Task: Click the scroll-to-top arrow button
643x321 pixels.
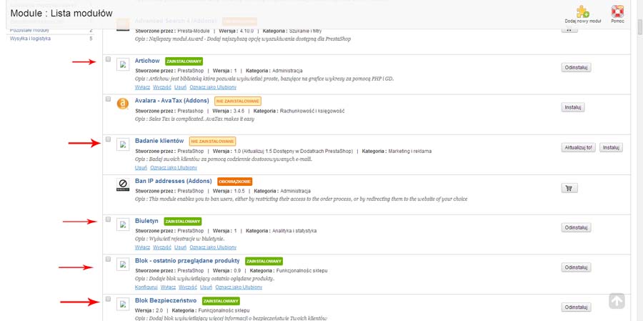Action: pyautogui.click(x=617, y=301)
